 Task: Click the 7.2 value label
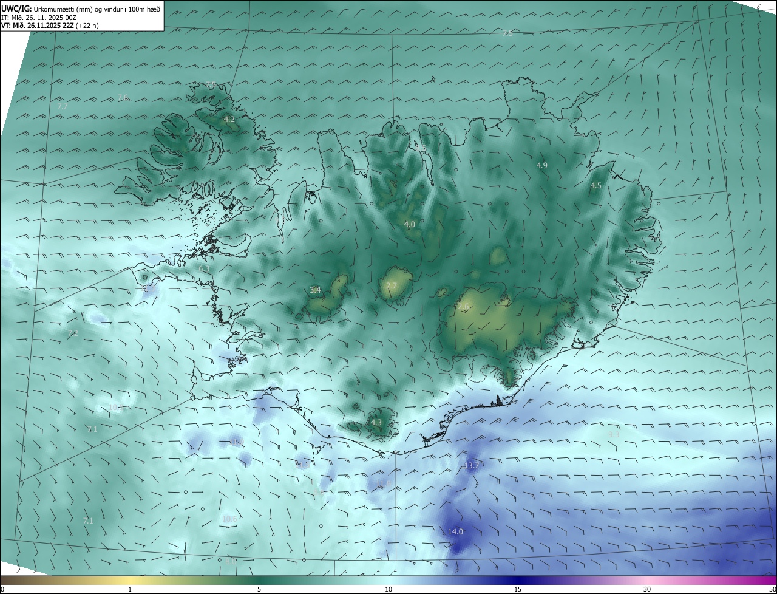(73, 333)
